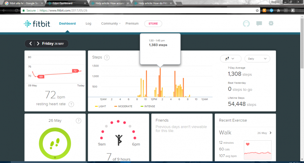Go to the next day arrow

click(x=38, y=43)
